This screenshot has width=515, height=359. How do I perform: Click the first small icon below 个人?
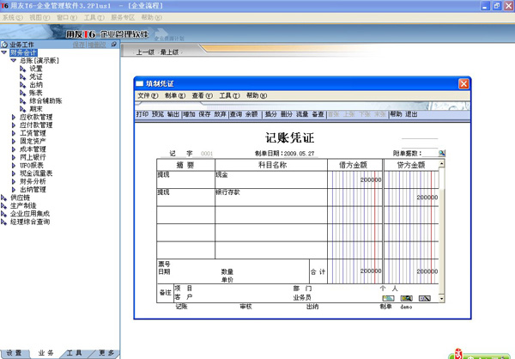coord(388,298)
